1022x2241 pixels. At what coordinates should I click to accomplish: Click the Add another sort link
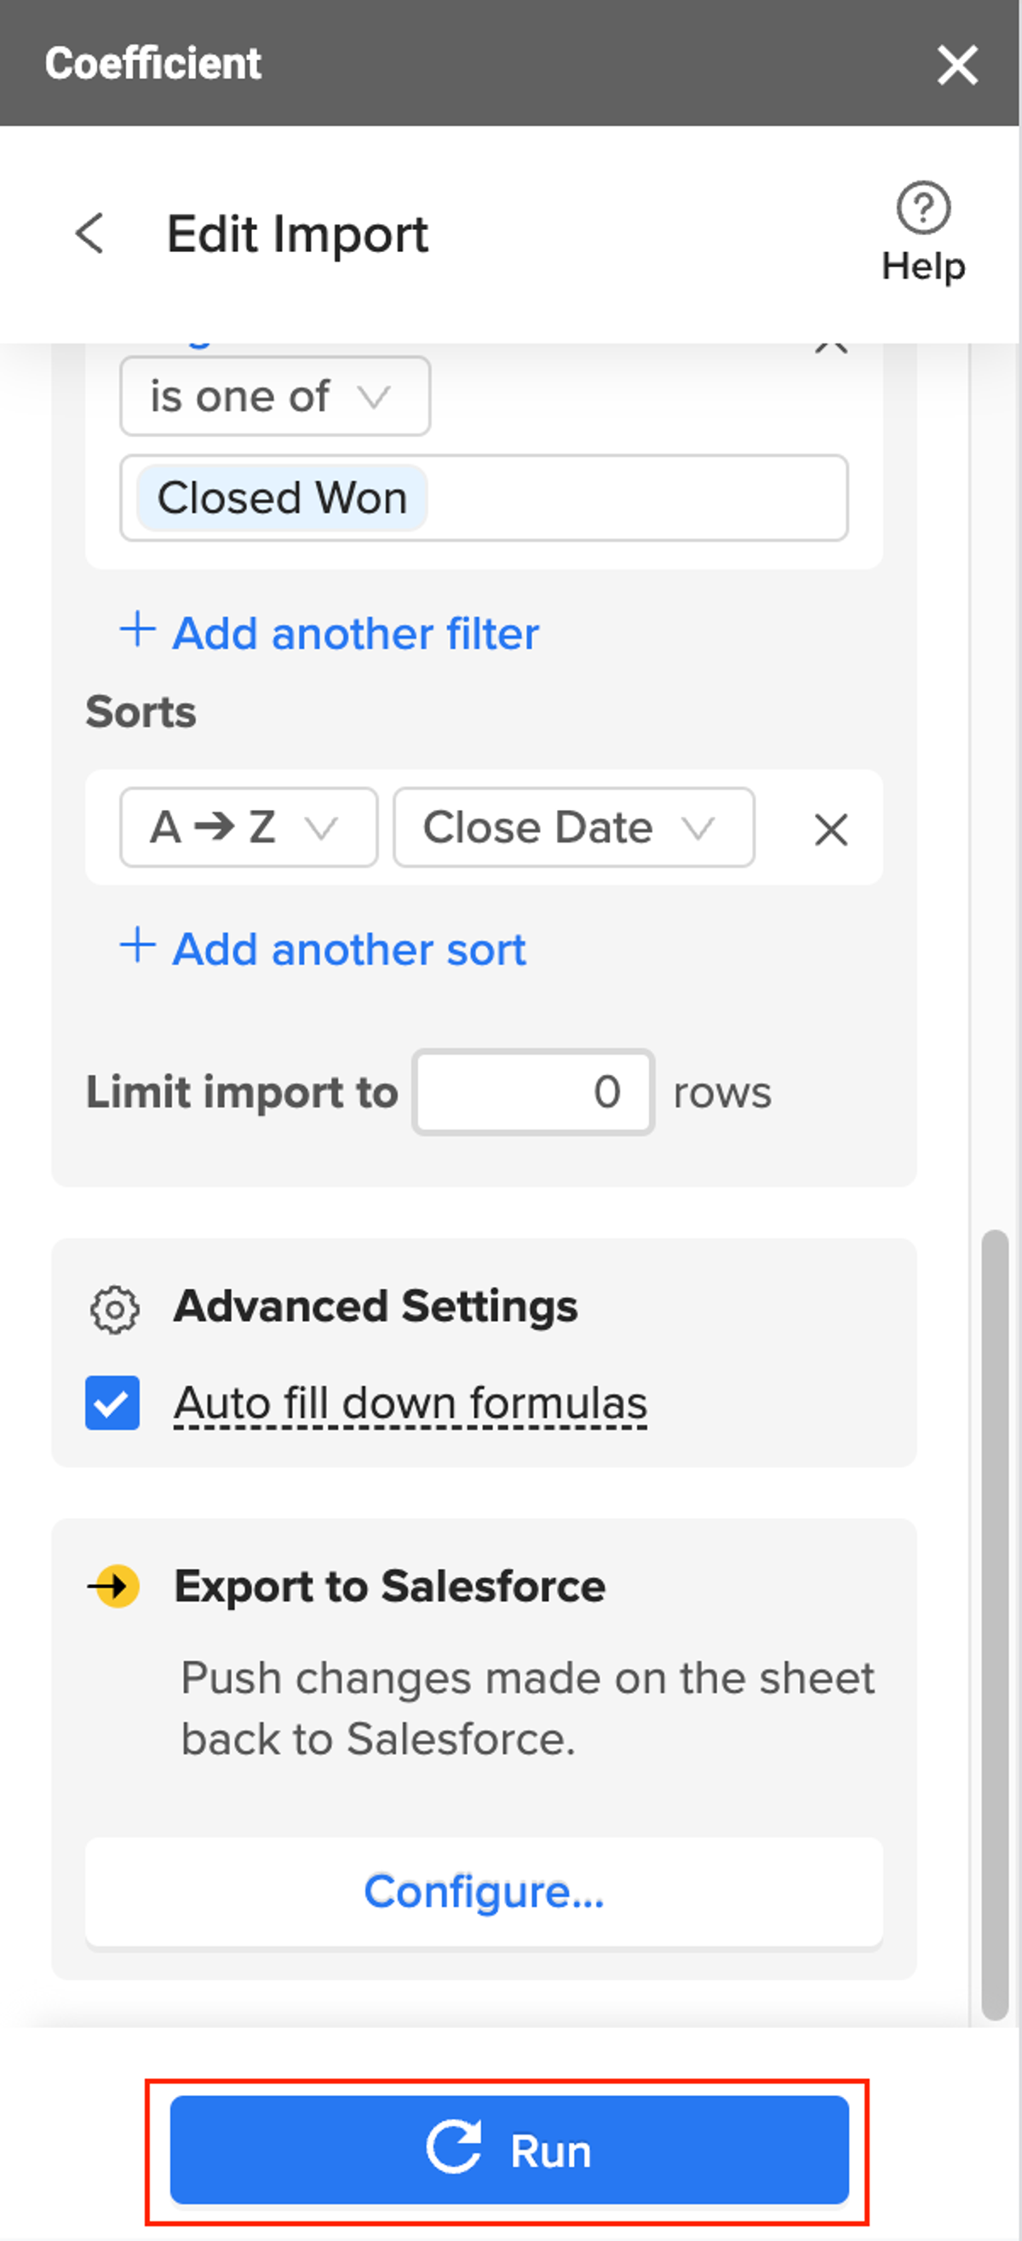pyautogui.click(x=349, y=949)
